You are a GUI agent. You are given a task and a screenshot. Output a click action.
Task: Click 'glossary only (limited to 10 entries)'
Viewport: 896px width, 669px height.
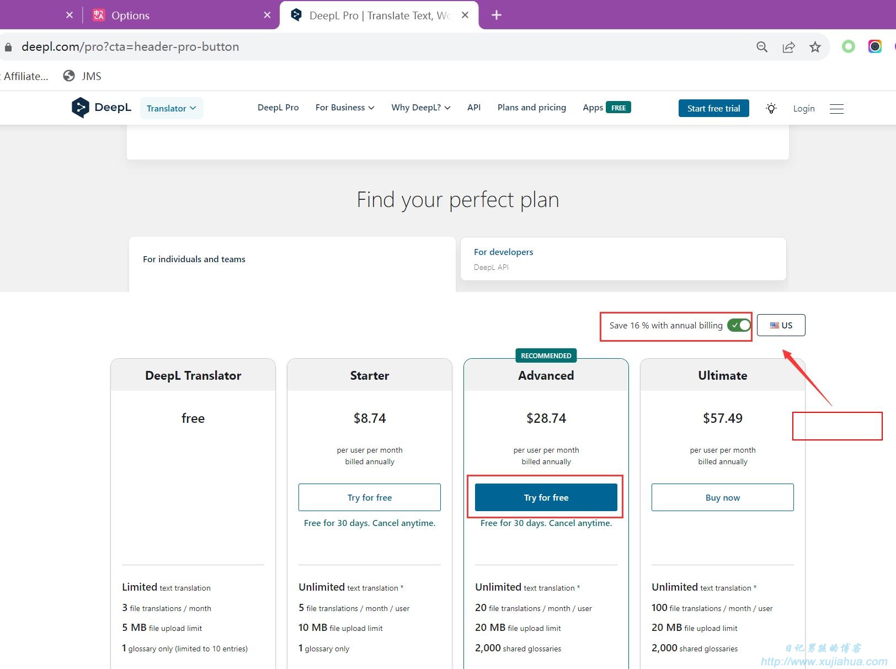188,649
